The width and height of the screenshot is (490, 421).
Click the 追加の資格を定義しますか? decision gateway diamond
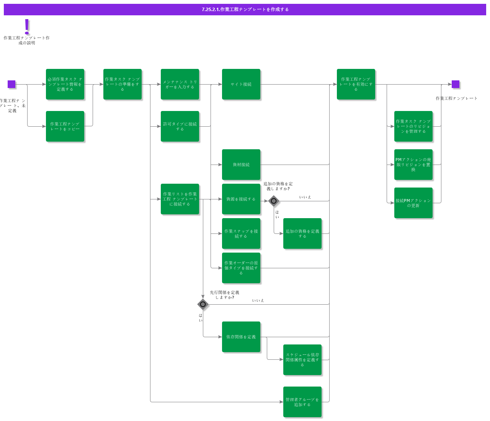point(274,201)
